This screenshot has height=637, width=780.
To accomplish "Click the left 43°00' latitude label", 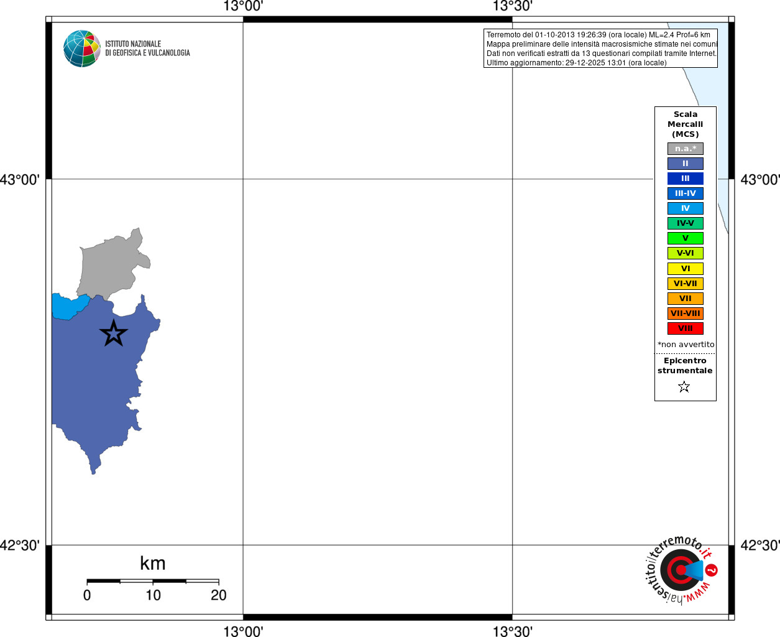I will click(20, 180).
